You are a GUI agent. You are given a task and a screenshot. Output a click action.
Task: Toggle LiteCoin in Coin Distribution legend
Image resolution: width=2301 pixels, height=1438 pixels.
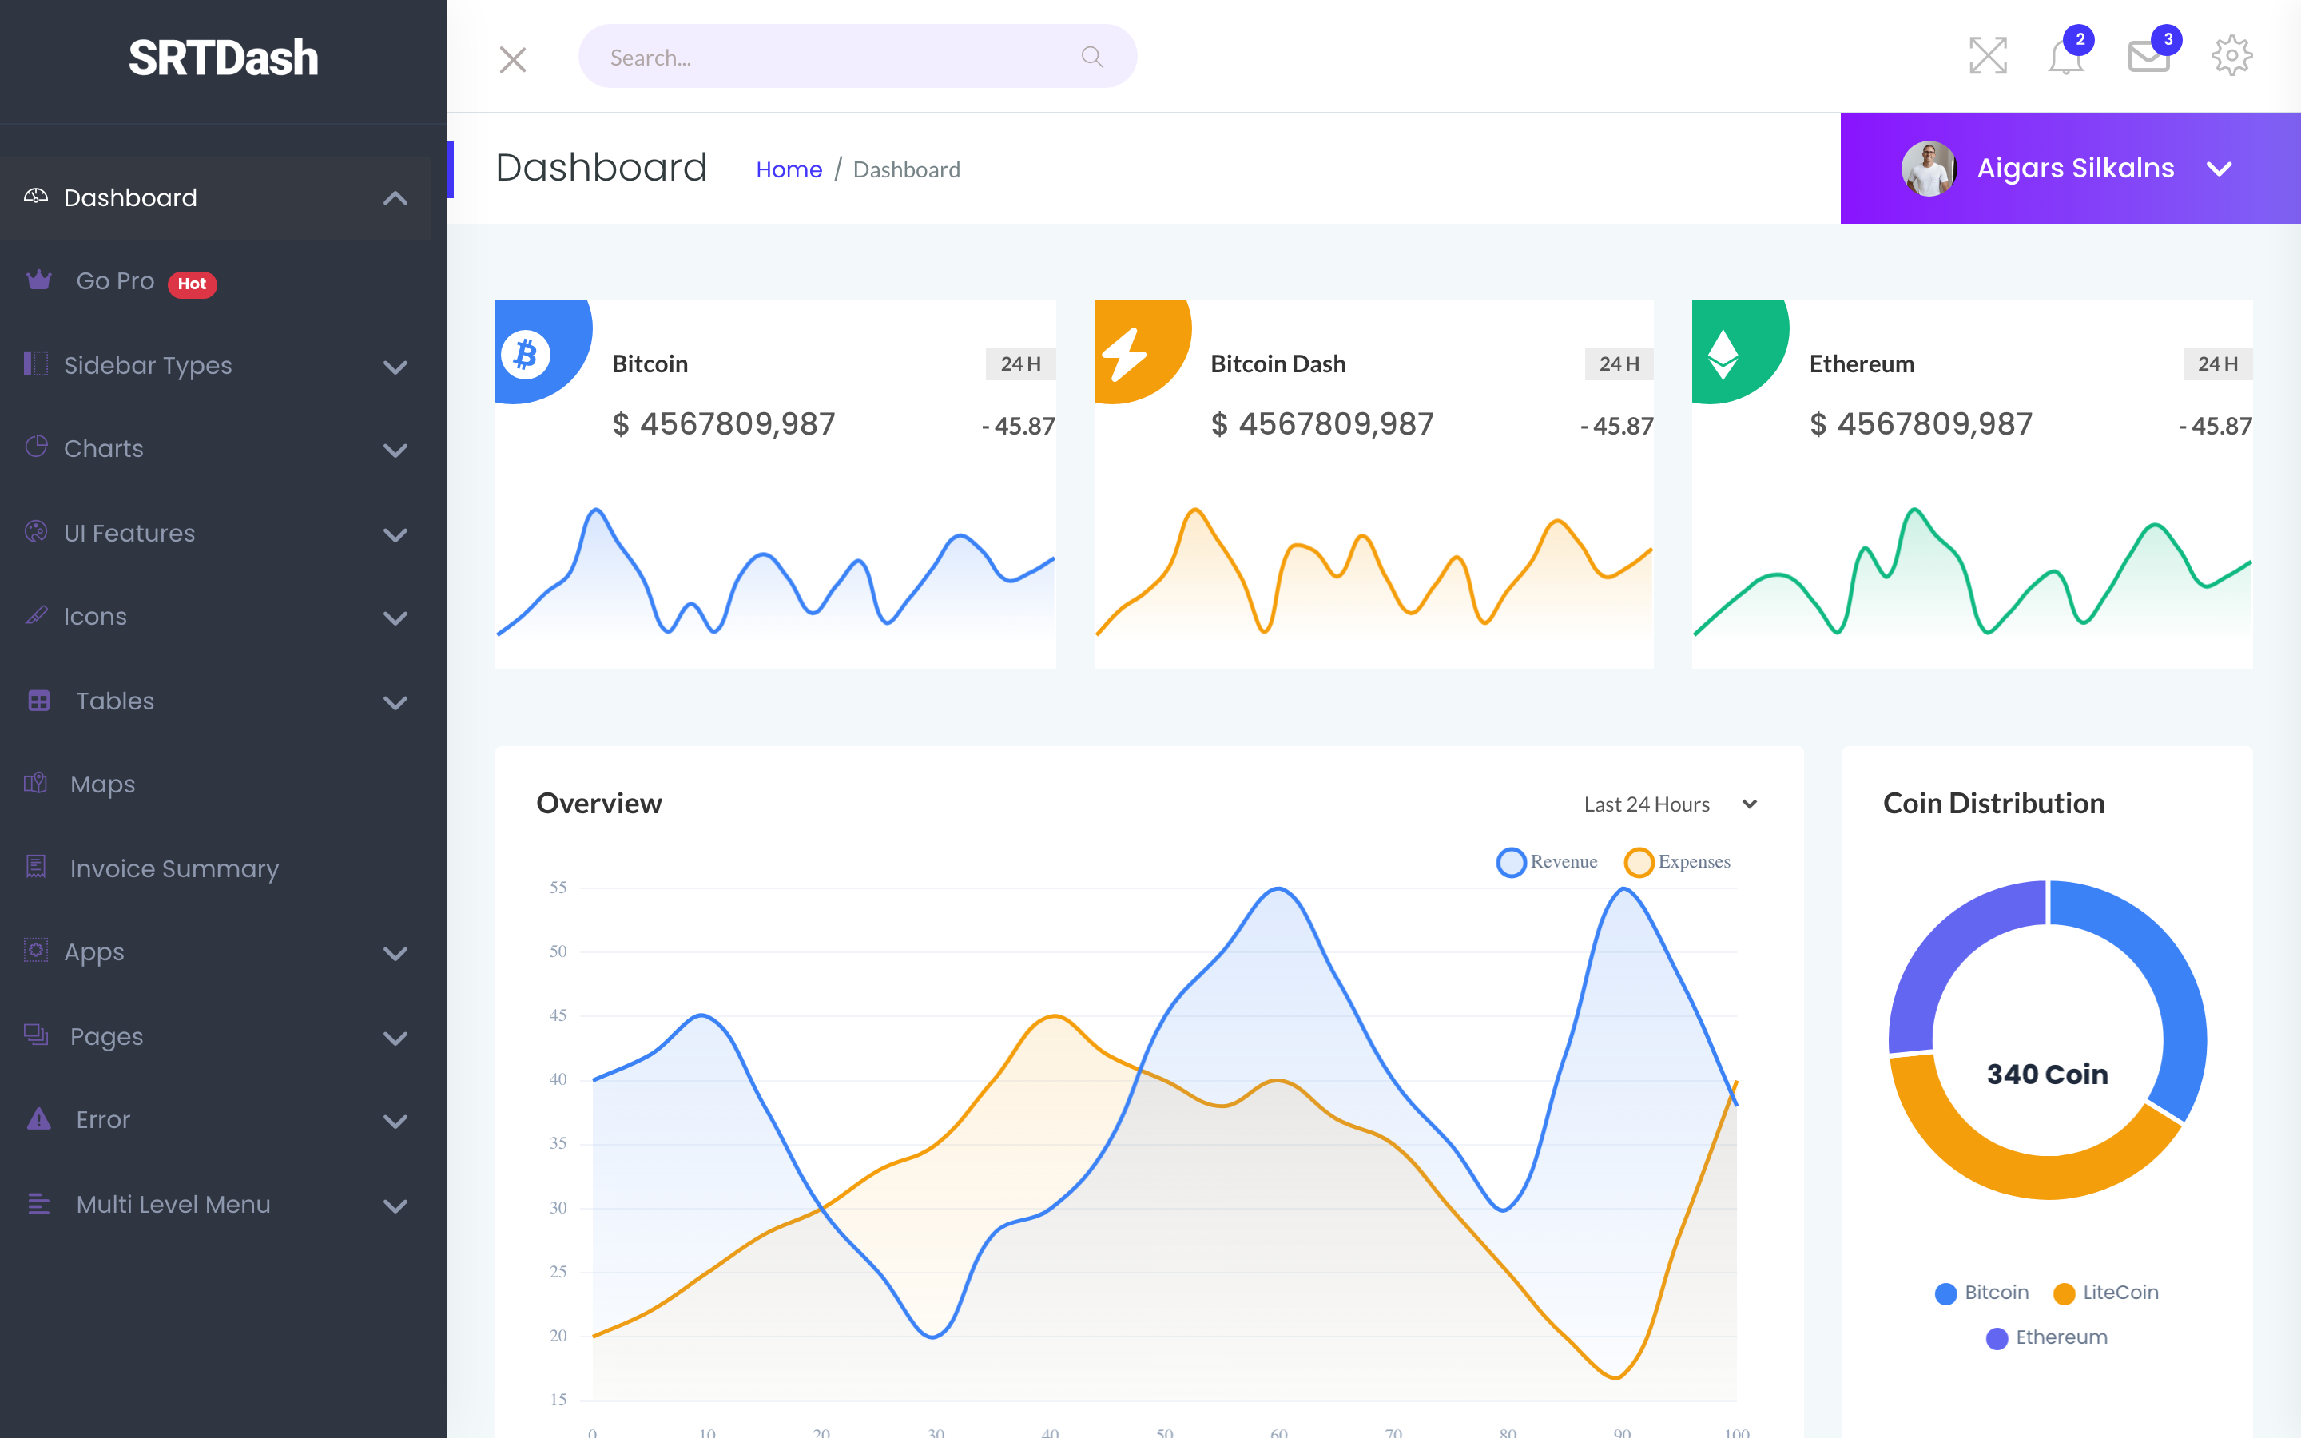tap(2106, 1293)
